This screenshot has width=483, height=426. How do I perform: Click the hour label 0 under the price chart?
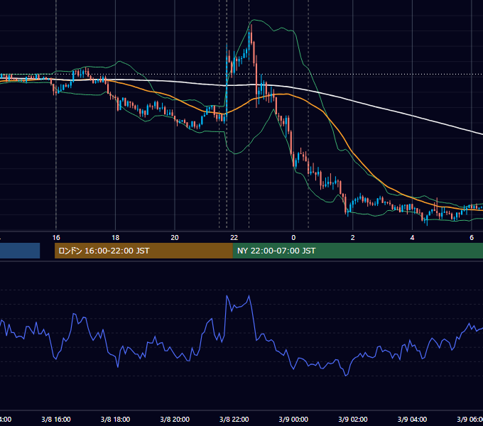293,238
